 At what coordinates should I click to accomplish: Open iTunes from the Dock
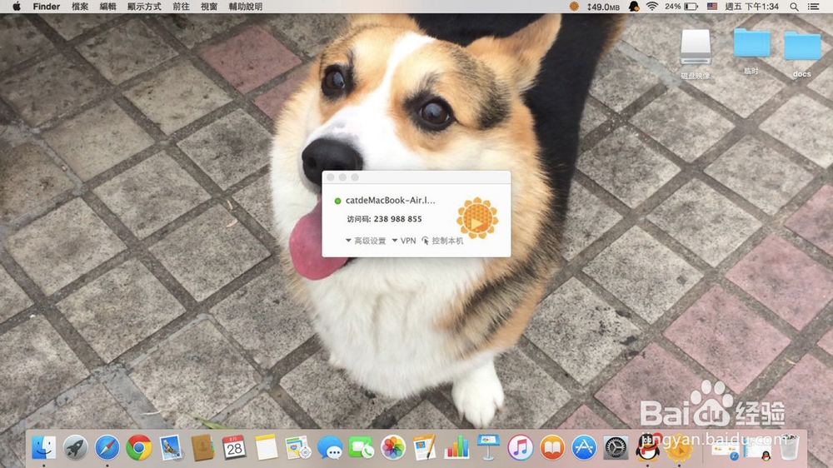tap(521, 447)
